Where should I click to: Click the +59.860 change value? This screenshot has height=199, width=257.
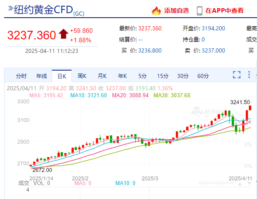pyautogui.click(x=81, y=31)
